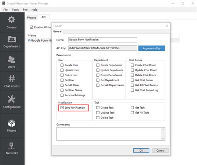Enable Create Task permission
The image size is (197, 165).
(98, 107)
